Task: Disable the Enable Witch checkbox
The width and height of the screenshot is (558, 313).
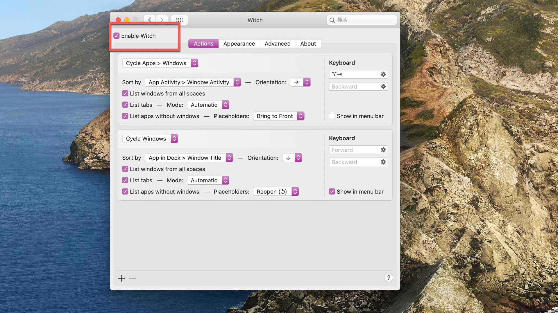Action: point(117,36)
